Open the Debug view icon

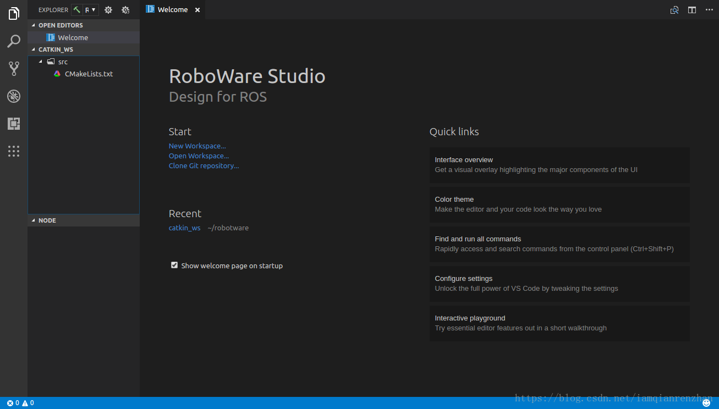click(14, 96)
